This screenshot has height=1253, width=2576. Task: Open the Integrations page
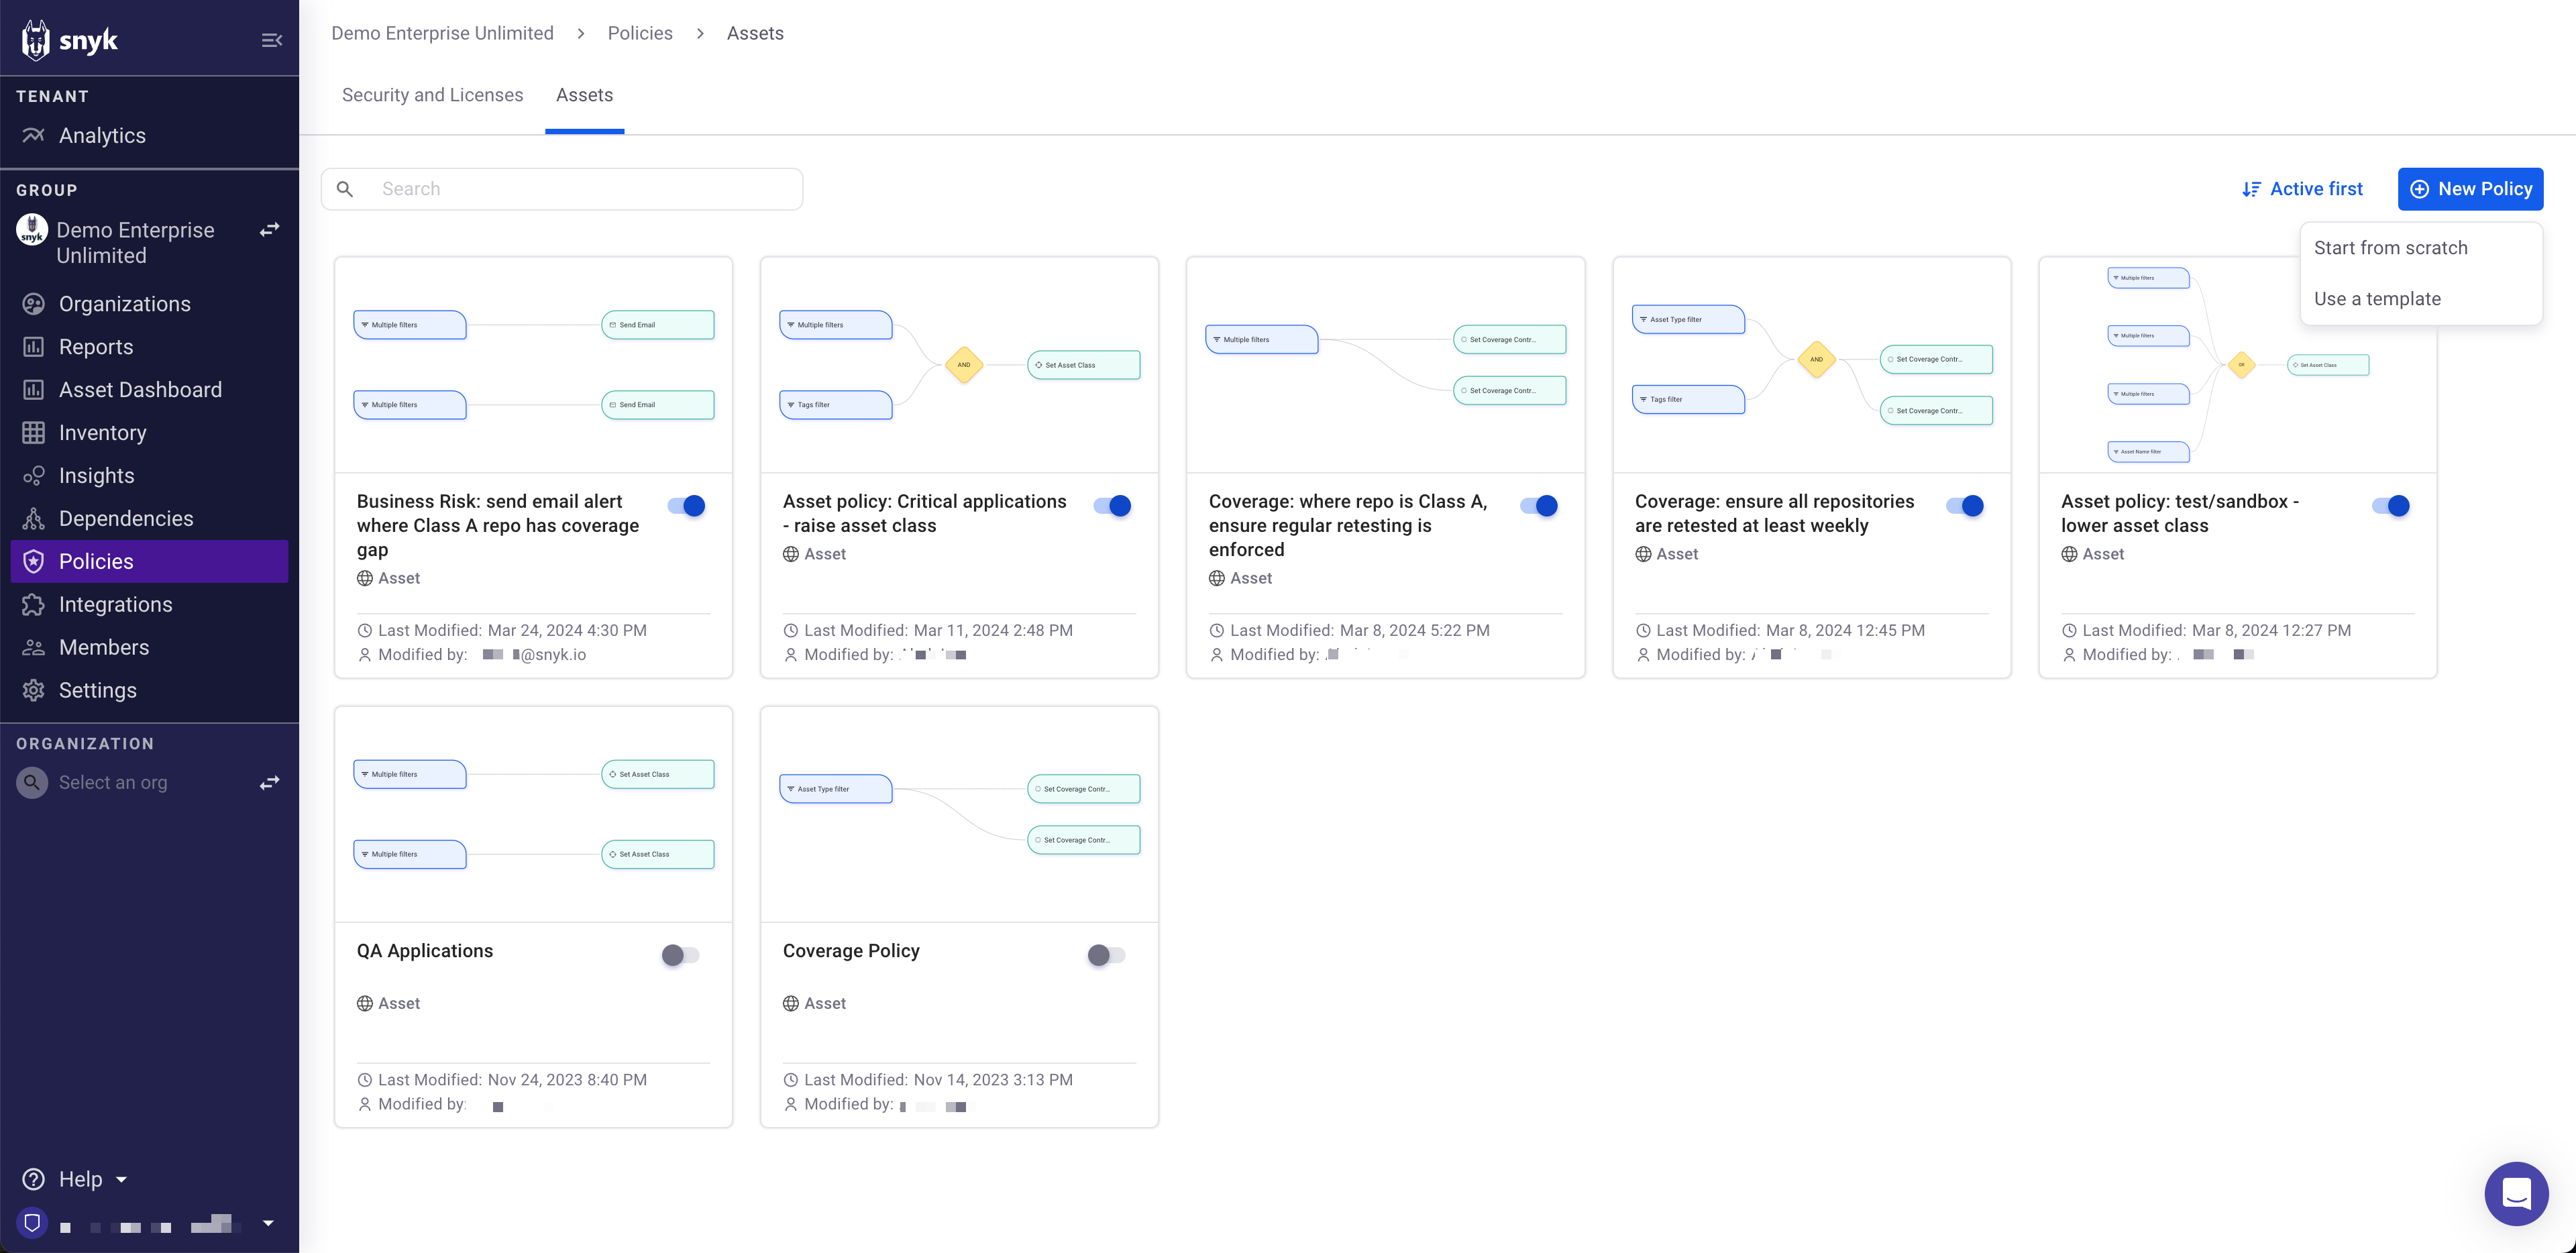pos(115,604)
